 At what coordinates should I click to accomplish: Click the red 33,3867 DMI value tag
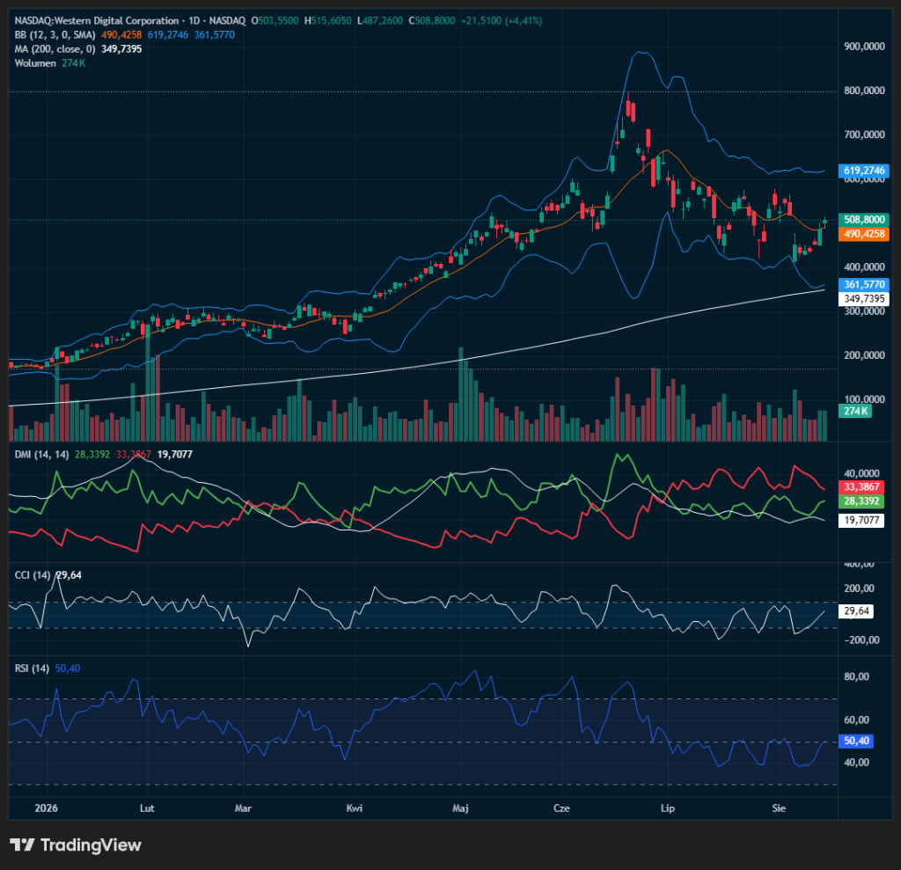pyautogui.click(x=861, y=486)
